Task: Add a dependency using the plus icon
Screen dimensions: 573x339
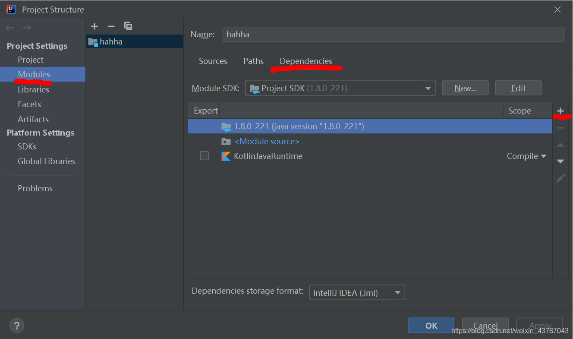Action: pos(560,111)
